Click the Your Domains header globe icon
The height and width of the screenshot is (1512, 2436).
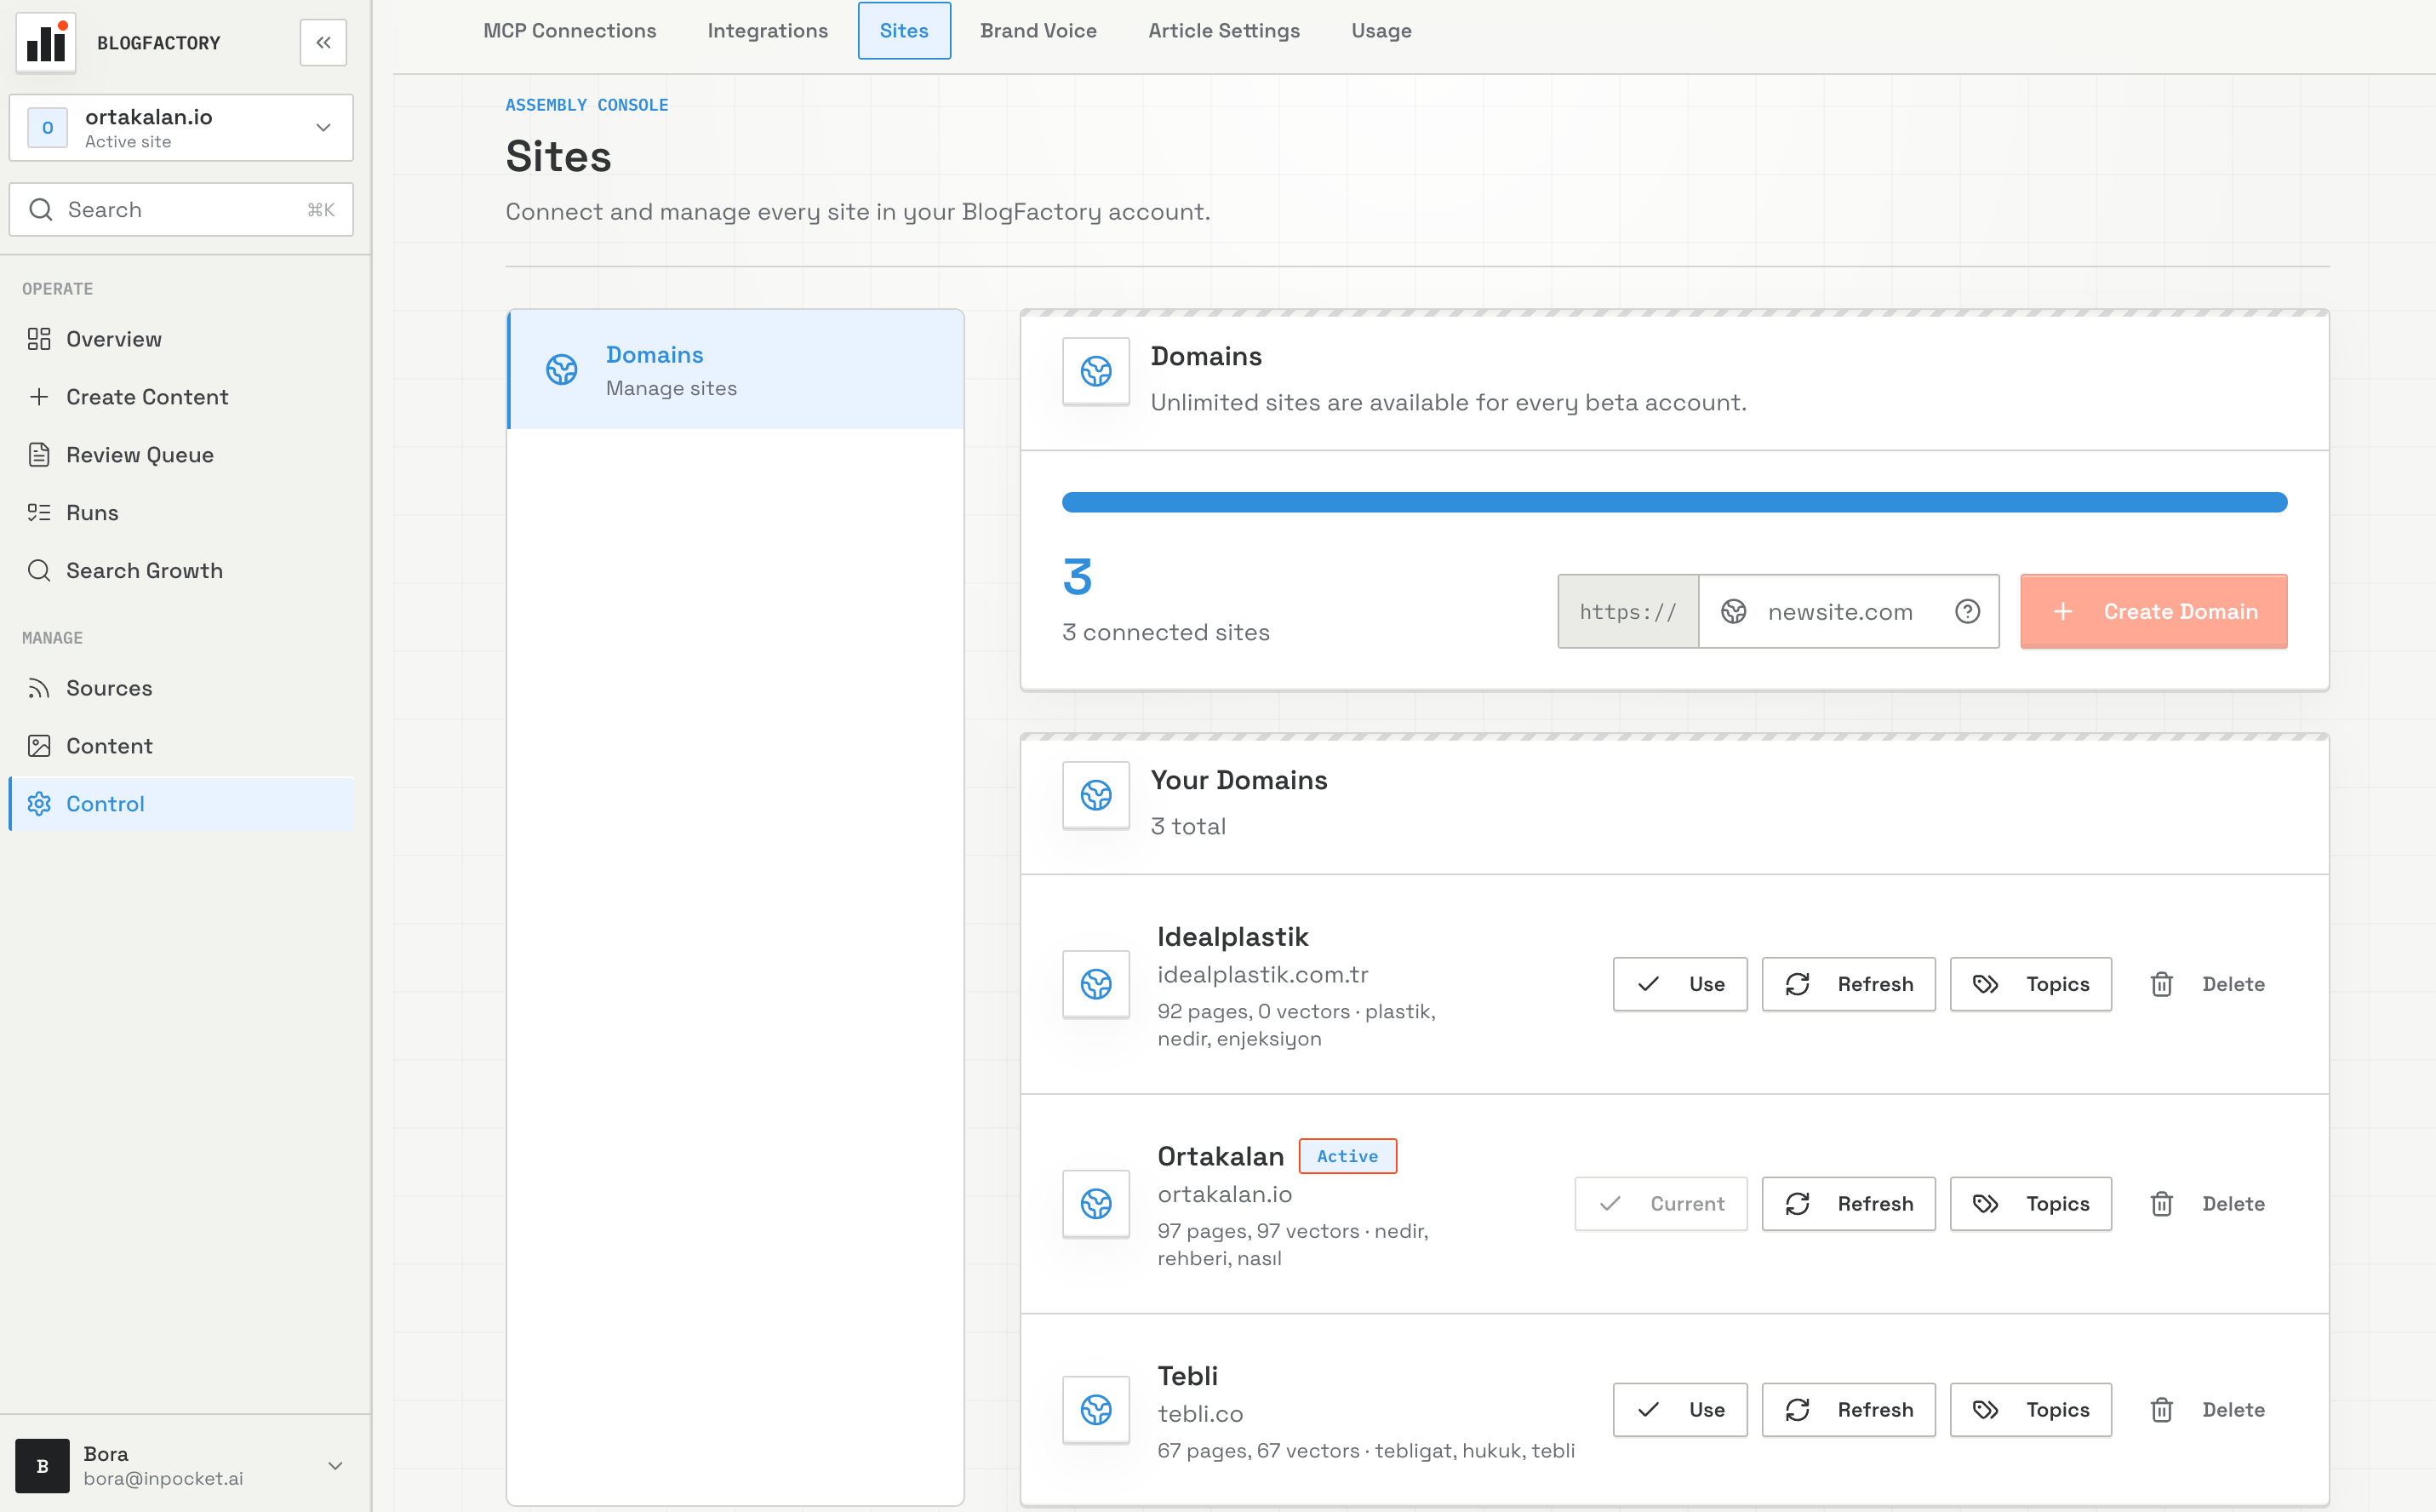pos(1095,795)
